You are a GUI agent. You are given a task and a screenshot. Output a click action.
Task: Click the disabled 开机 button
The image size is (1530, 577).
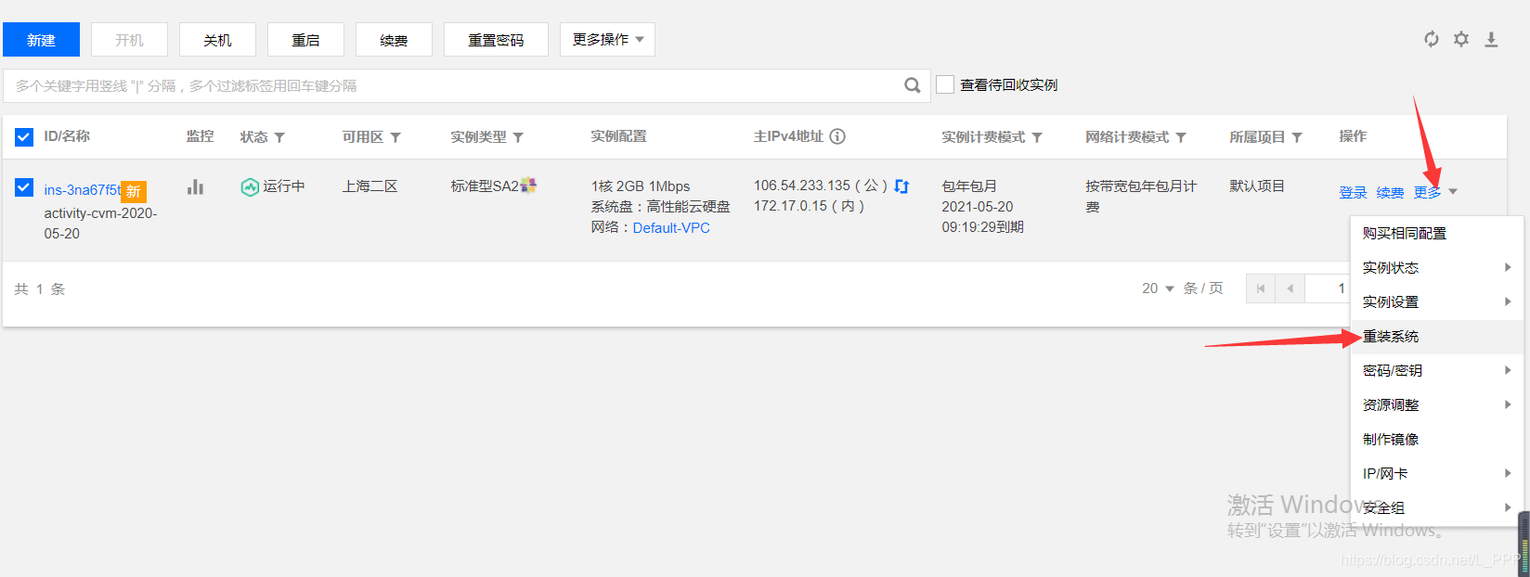tap(129, 40)
